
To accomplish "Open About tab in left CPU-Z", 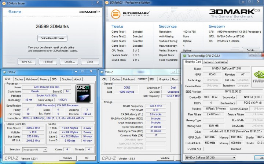I will 78,79.
